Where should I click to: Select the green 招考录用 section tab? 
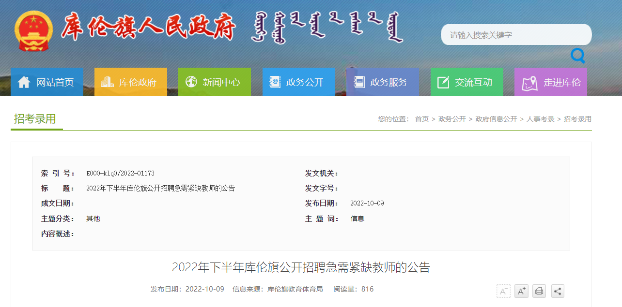tap(35, 119)
